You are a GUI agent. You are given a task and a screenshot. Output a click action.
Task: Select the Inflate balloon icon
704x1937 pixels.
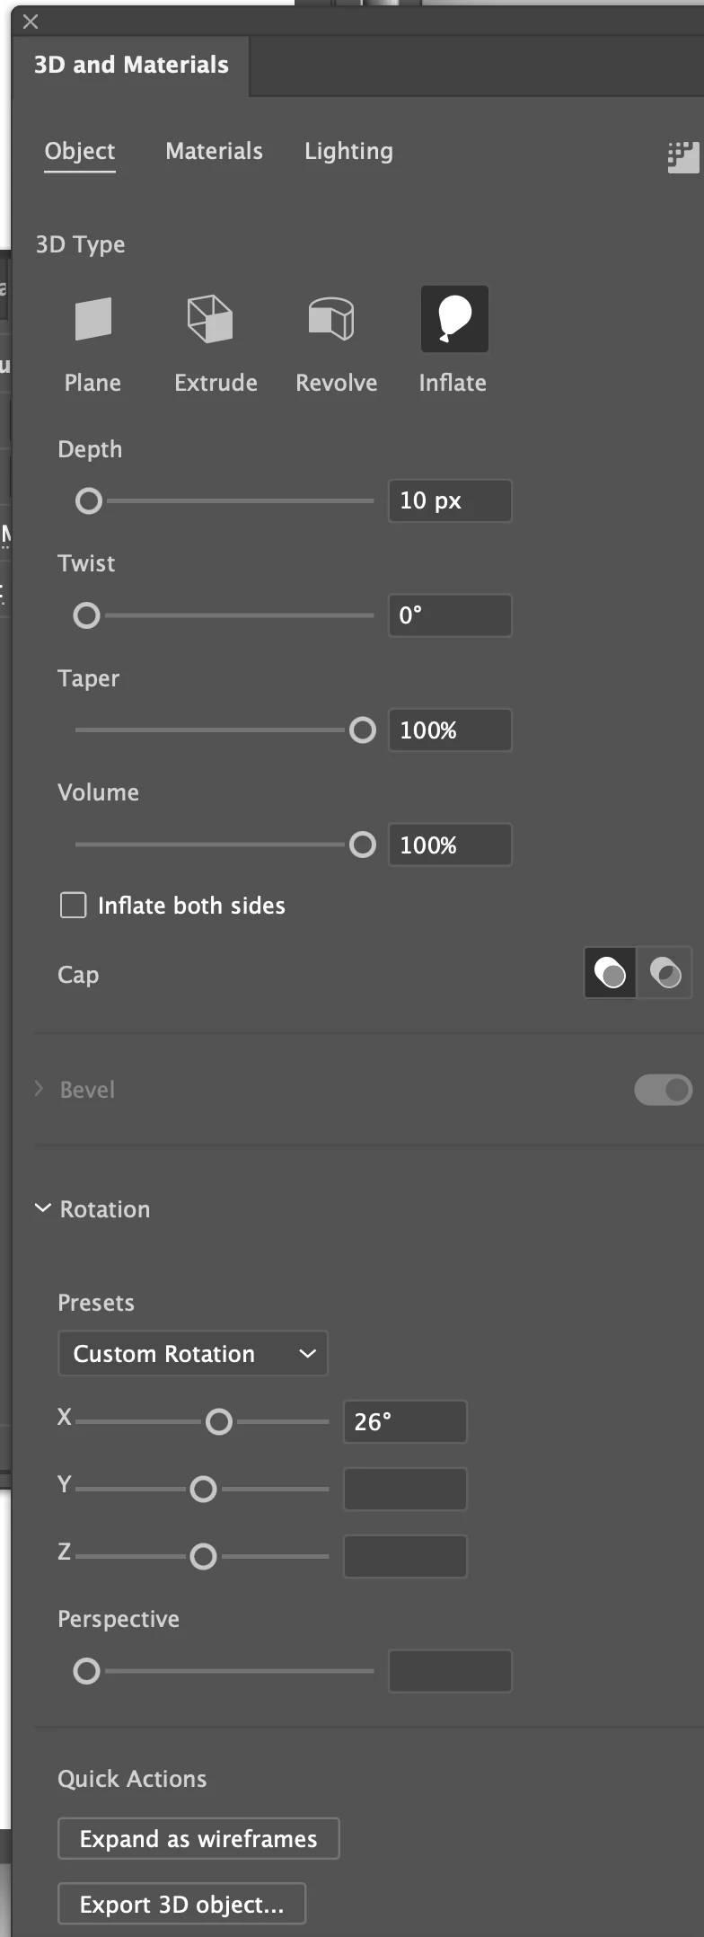coord(454,319)
